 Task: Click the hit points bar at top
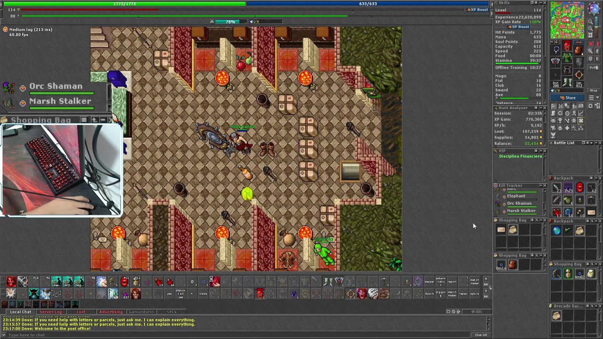tap(124, 4)
